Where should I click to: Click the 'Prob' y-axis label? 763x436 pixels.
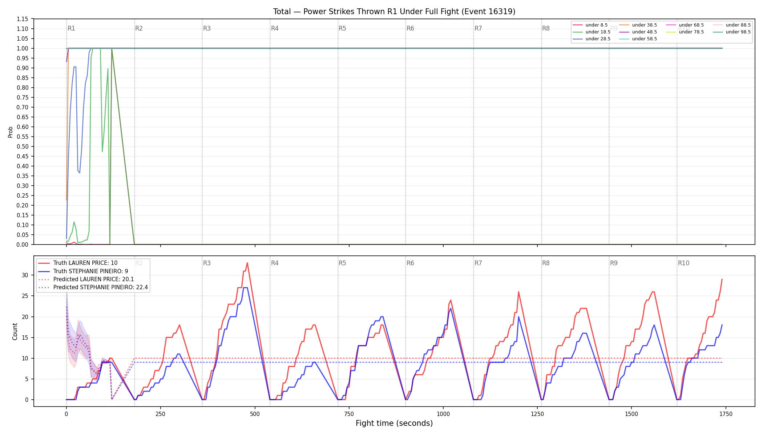click(11, 132)
